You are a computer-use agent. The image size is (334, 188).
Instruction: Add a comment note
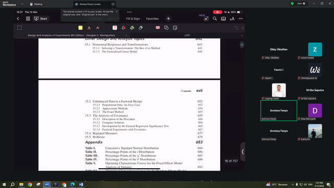pos(158,28)
